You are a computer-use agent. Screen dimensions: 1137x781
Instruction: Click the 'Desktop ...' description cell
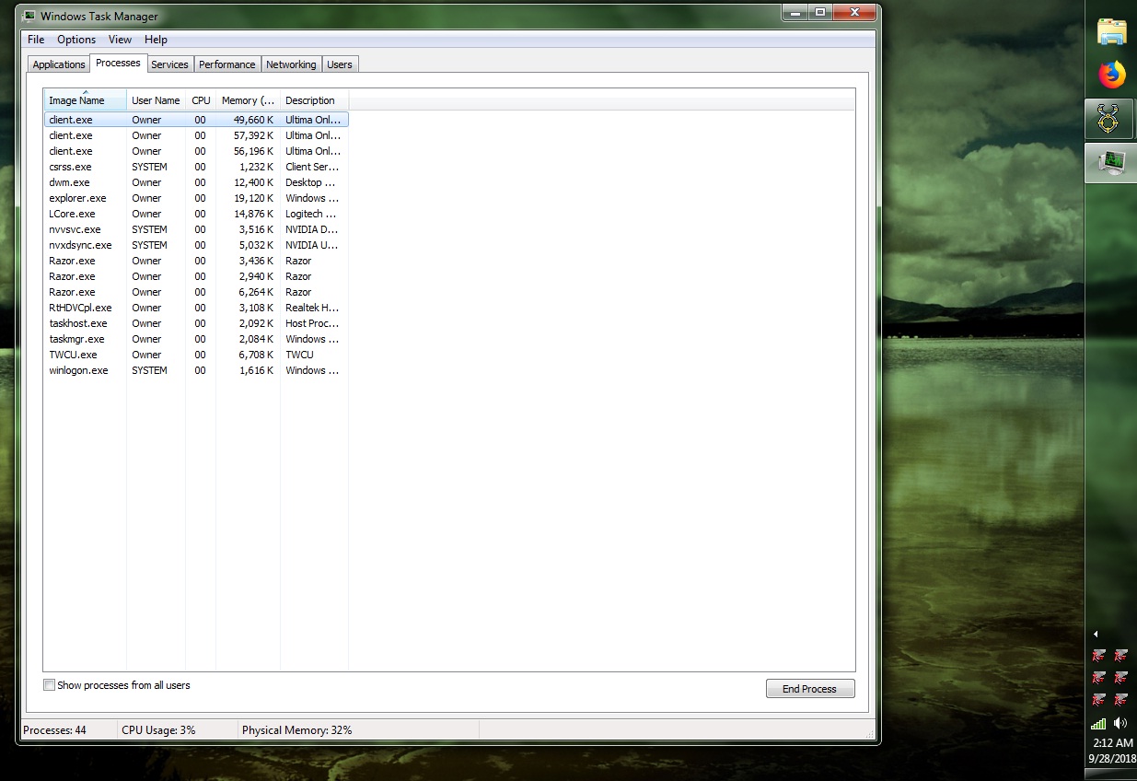312,182
